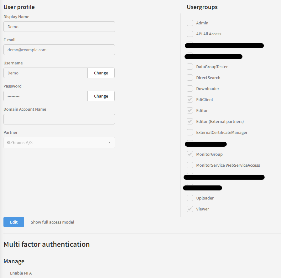Open Show full access model link
Screen dimensions: 281x278
pos(52,222)
